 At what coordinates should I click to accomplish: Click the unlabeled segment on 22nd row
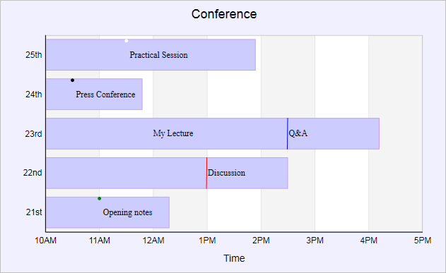click(127, 173)
